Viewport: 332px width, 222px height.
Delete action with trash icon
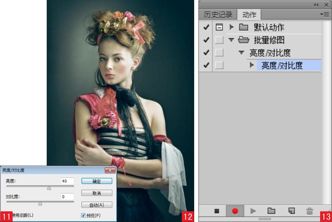pyautogui.click(x=310, y=211)
